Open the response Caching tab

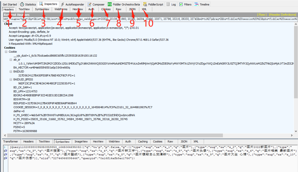[x=143, y=141]
